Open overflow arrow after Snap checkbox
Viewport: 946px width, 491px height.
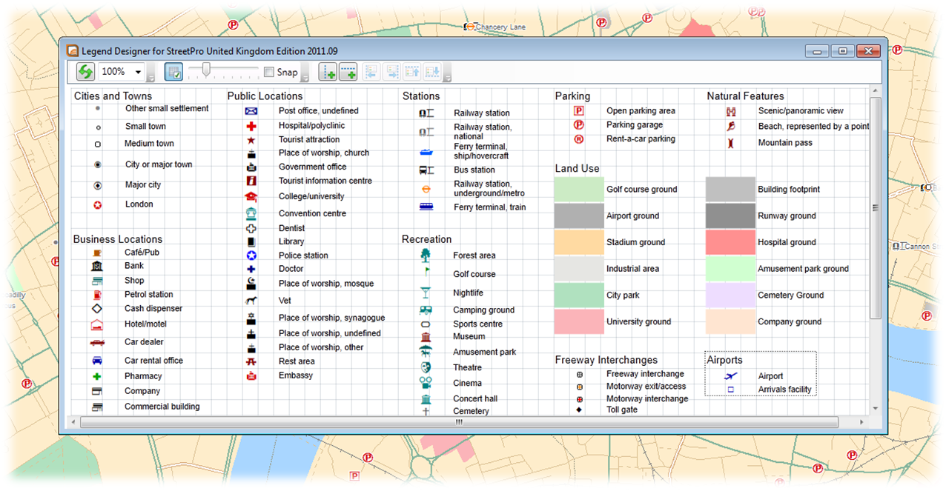(305, 73)
